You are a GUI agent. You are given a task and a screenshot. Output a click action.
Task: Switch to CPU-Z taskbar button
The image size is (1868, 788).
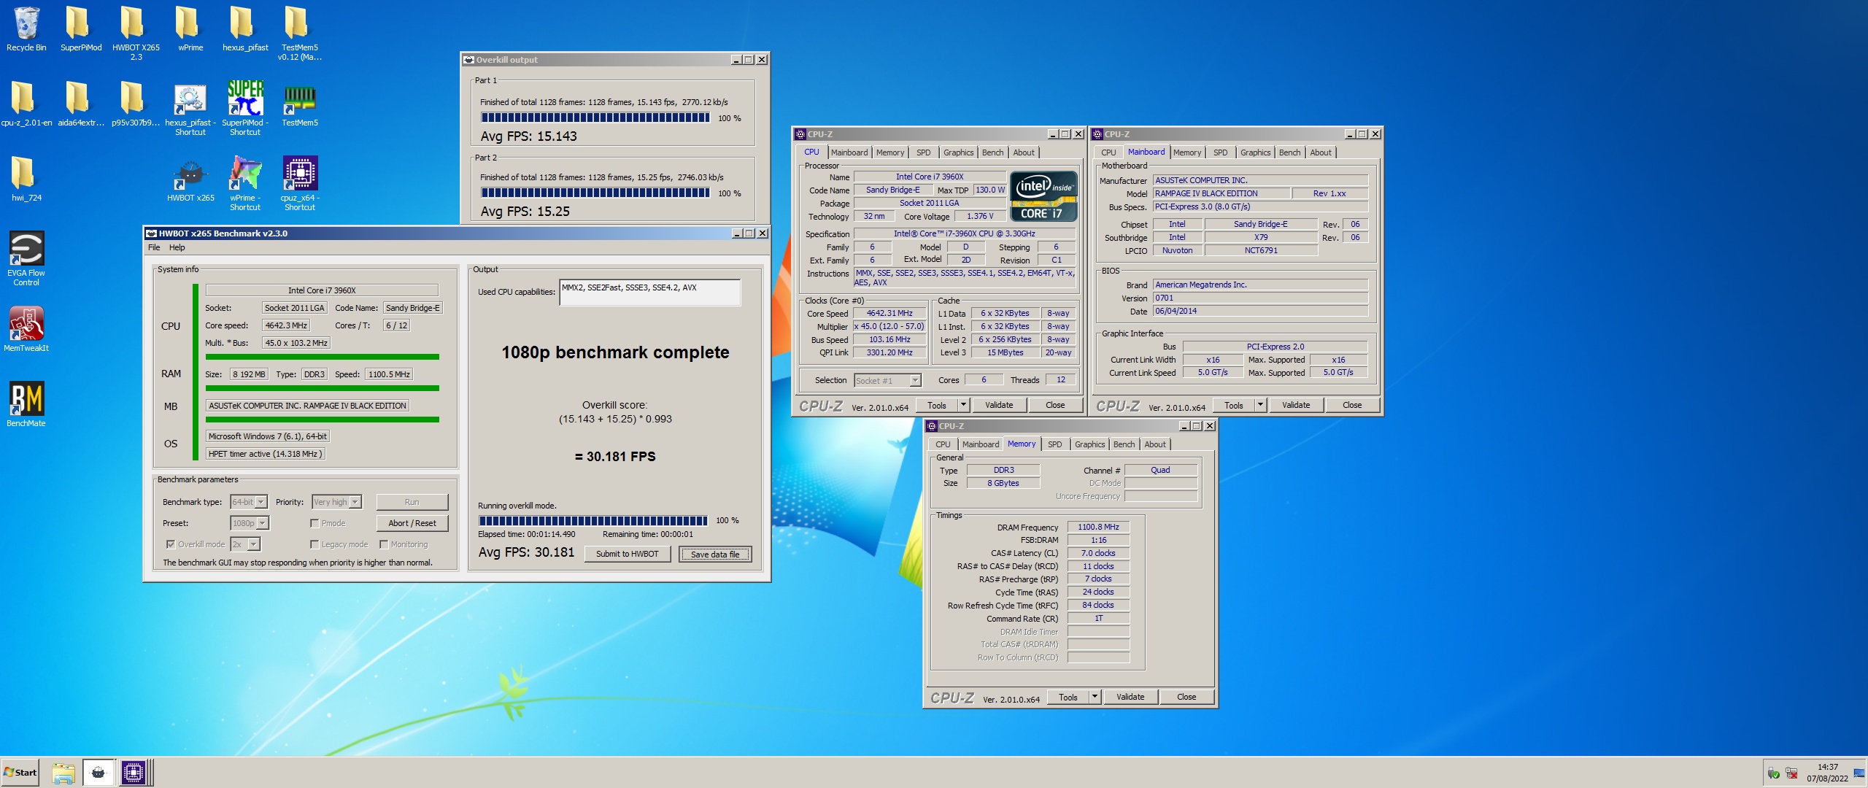click(135, 773)
